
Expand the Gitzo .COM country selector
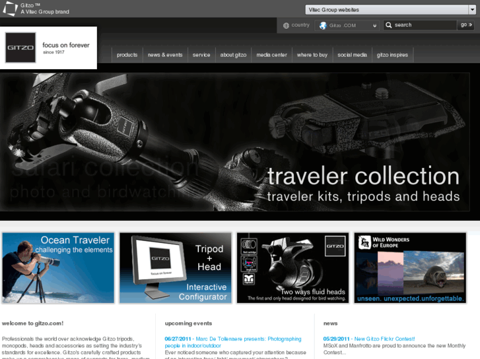click(x=347, y=25)
